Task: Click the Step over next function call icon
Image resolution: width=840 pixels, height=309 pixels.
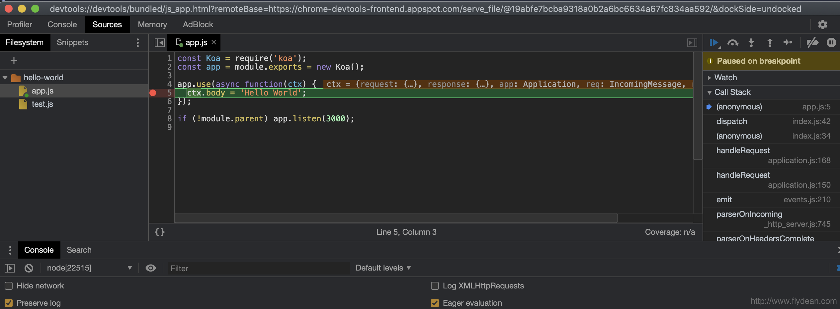Action: point(733,42)
